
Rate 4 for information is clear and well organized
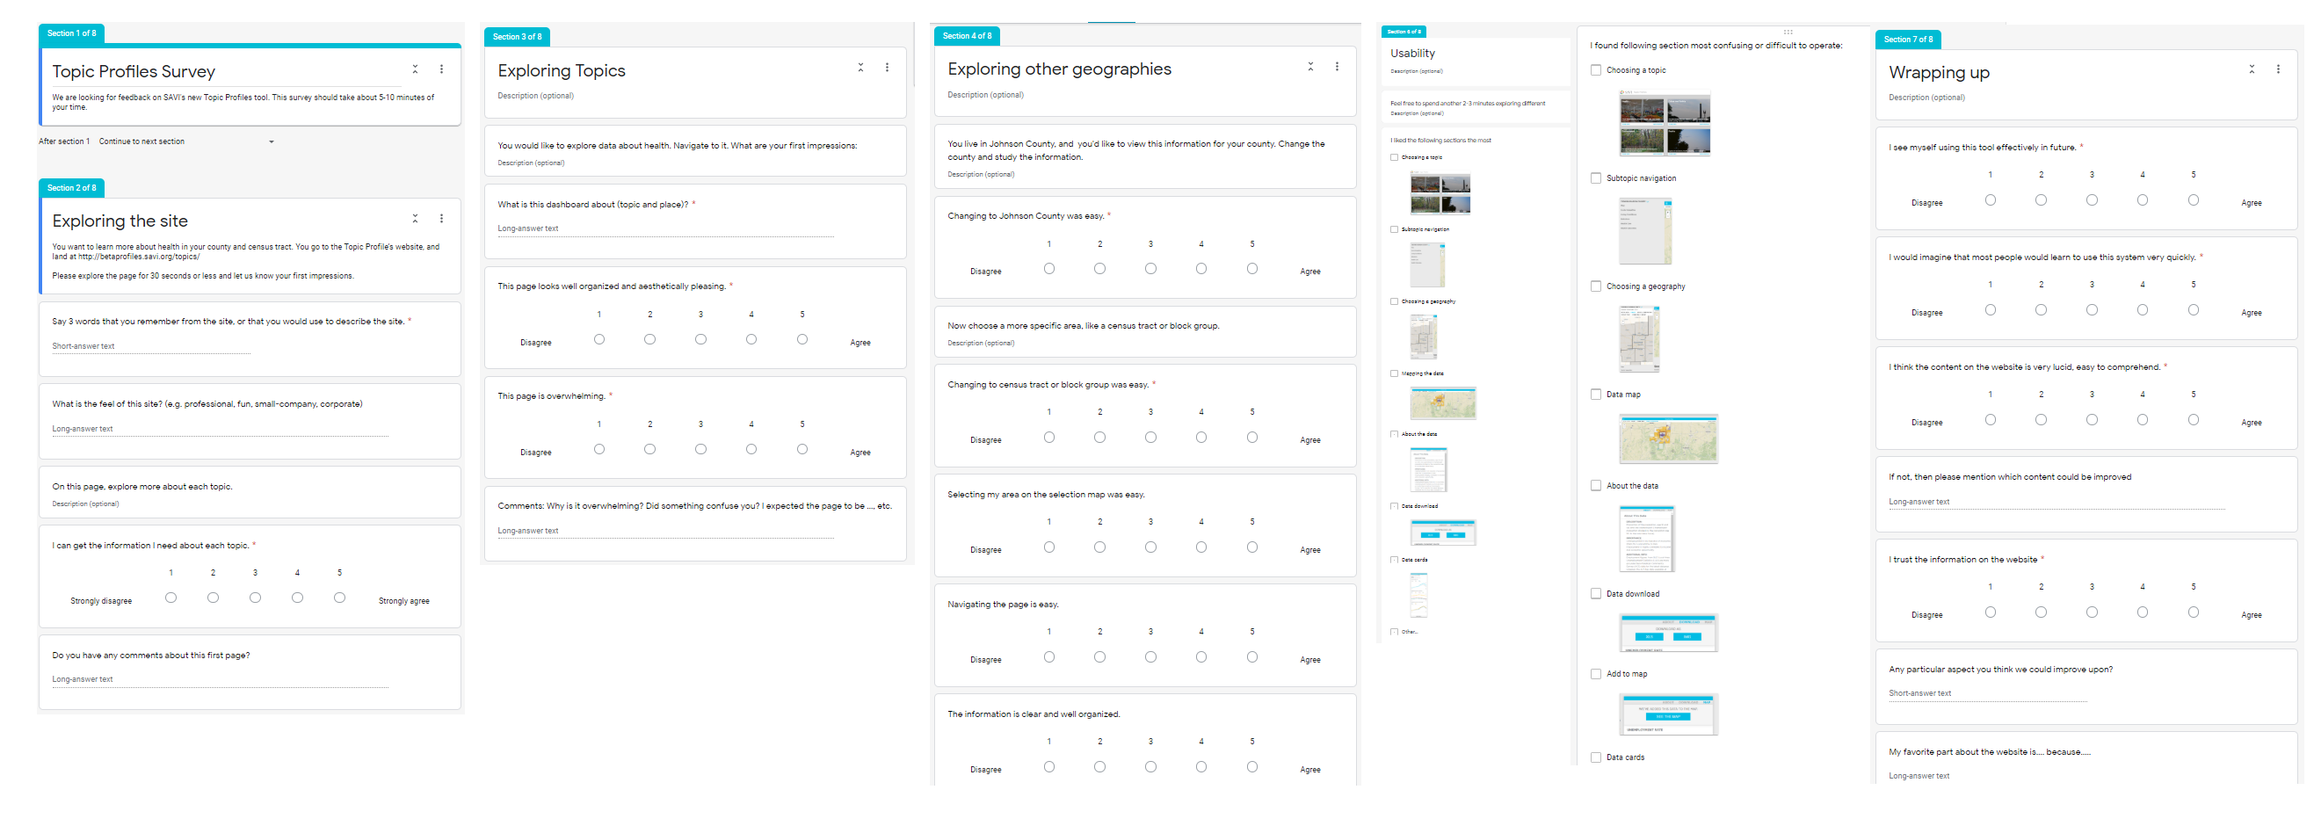click(x=1201, y=767)
